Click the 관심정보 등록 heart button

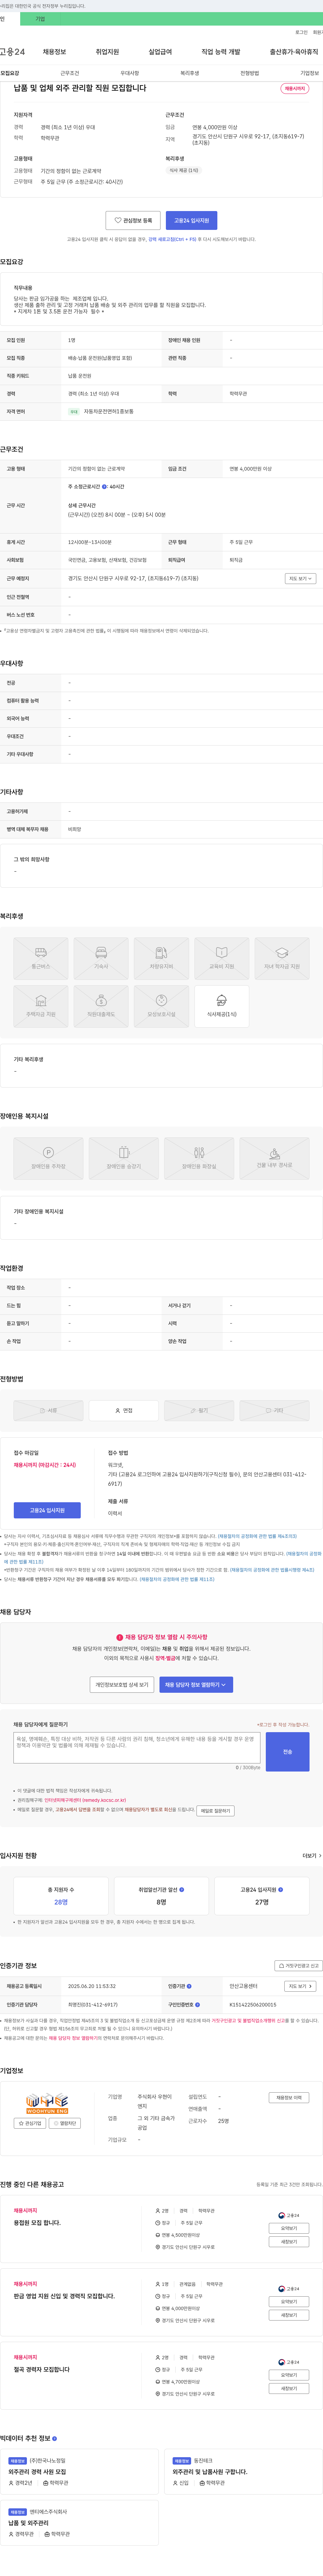pos(133,220)
